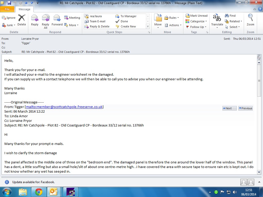Click the green circle tray icon
Image resolution: width=263 pixels, height=197 pixels.
(216, 192)
